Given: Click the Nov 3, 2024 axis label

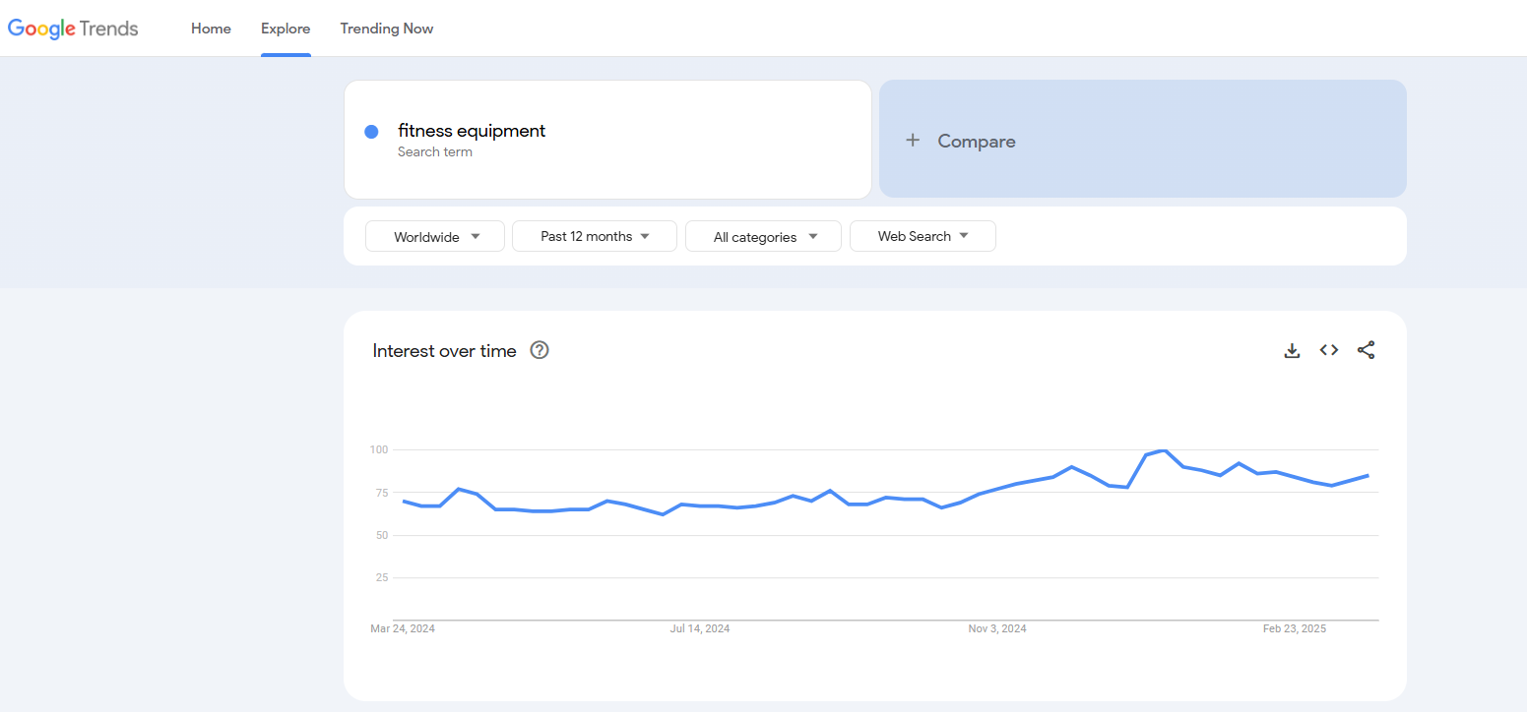Looking at the screenshot, I should click(x=997, y=628).
